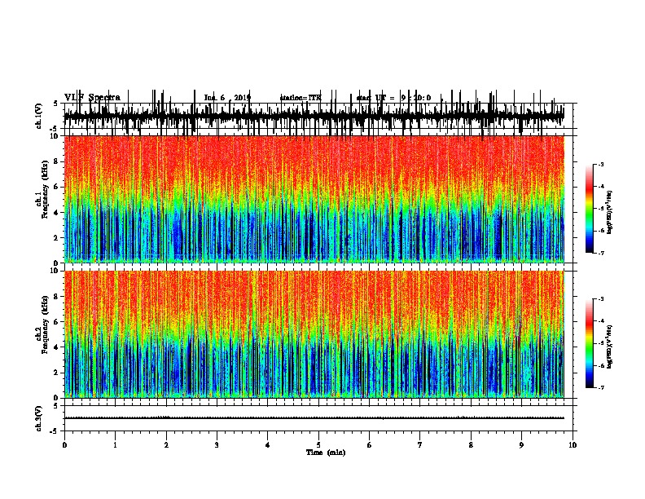This screenshot has width=645, height=499.
Task: Click the "5" tick on the ch.1(V) axis
Action: (x=55, y=104)
